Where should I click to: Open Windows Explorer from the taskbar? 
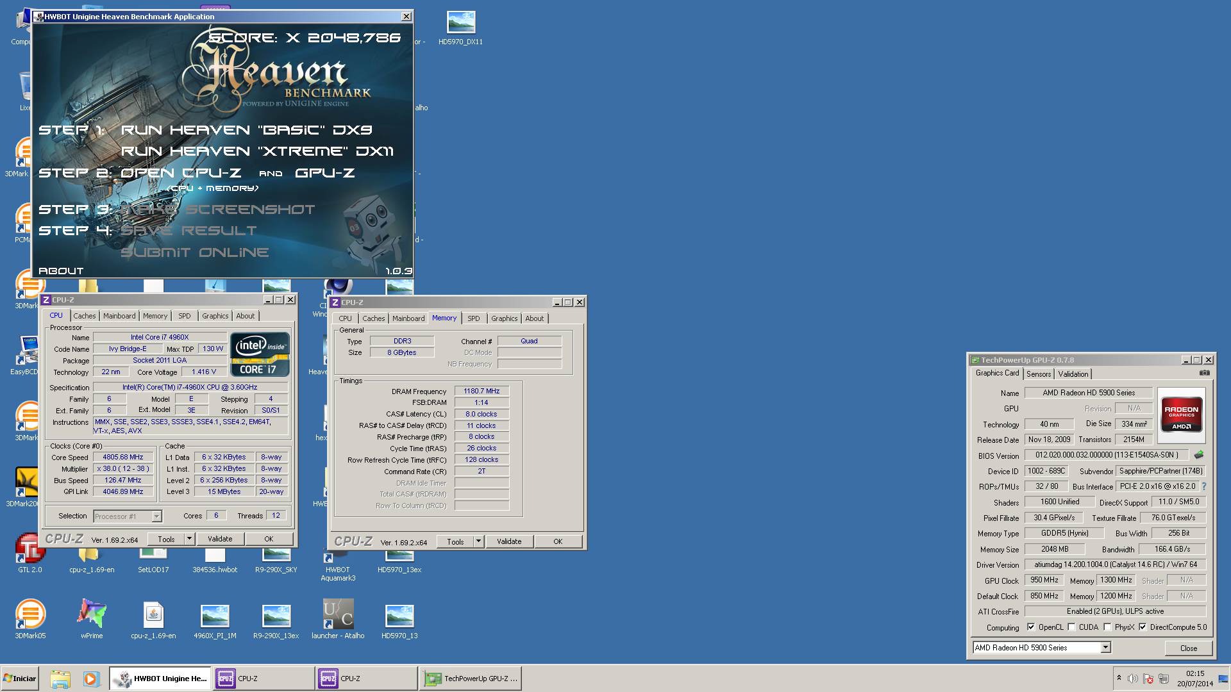pos(60,679)
